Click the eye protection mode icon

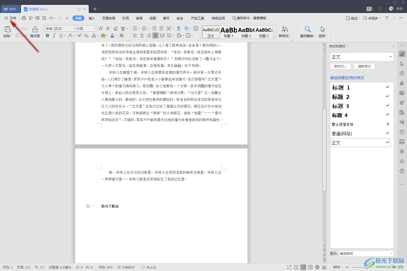coord(324,267)
